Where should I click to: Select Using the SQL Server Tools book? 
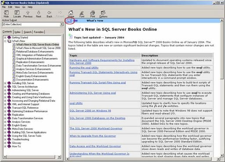[26, 136]
